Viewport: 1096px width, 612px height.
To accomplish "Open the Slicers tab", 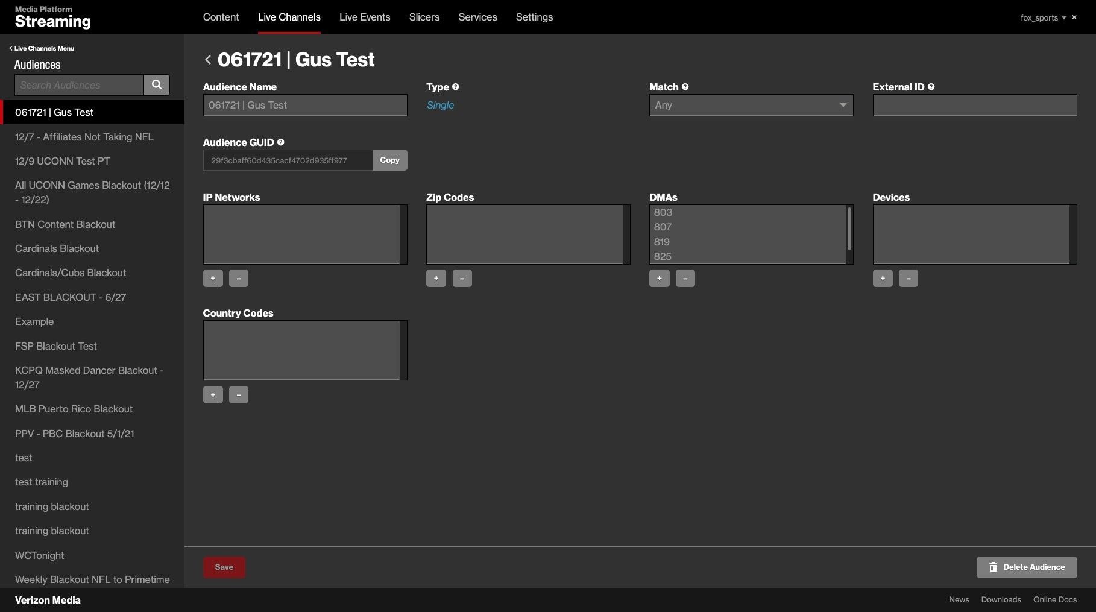I will click(424, 17).
